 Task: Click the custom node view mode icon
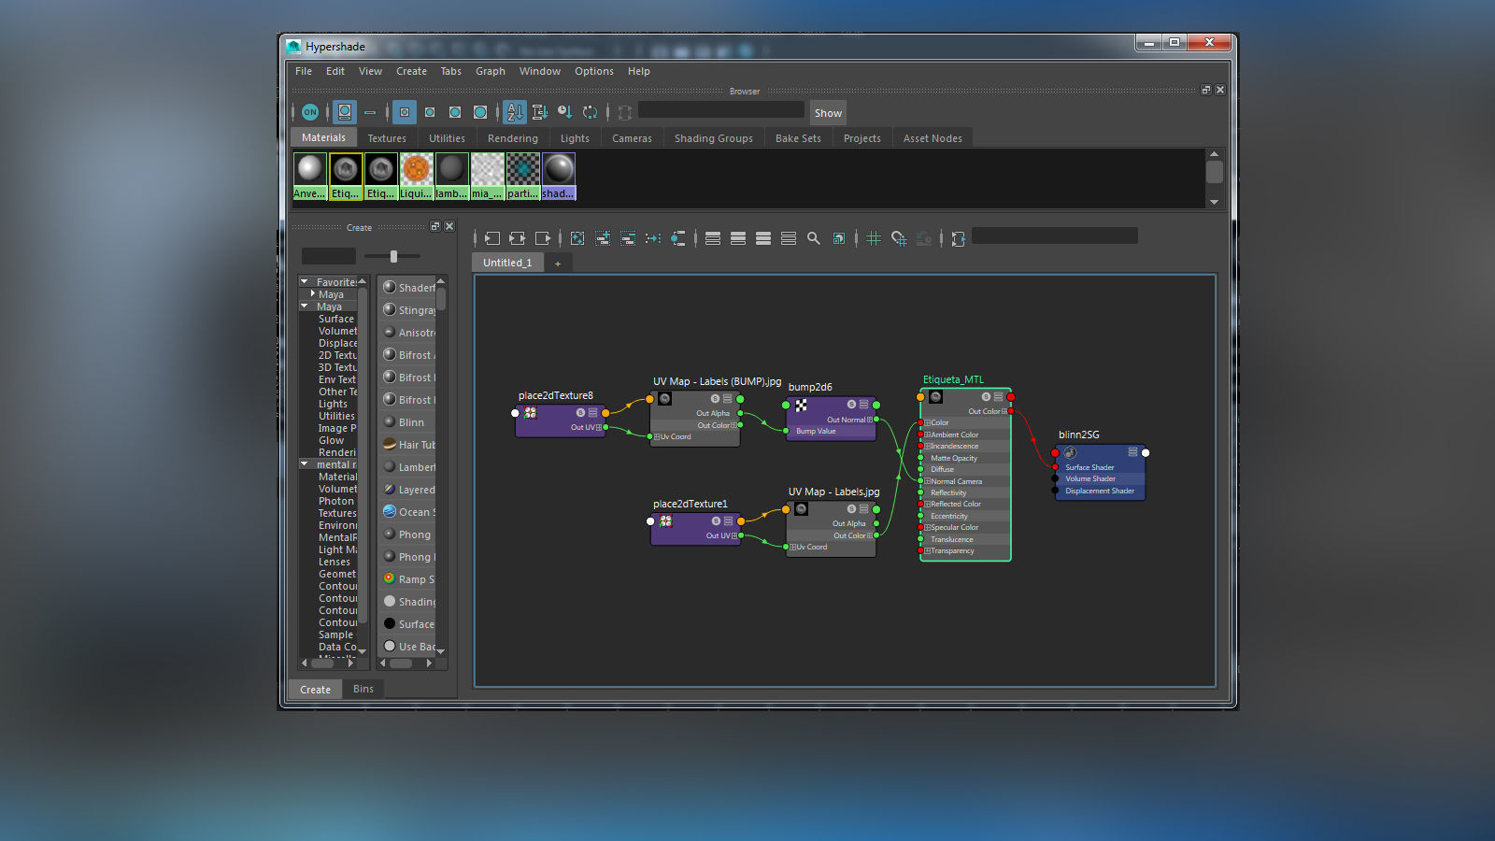click(x=789, y=238)
